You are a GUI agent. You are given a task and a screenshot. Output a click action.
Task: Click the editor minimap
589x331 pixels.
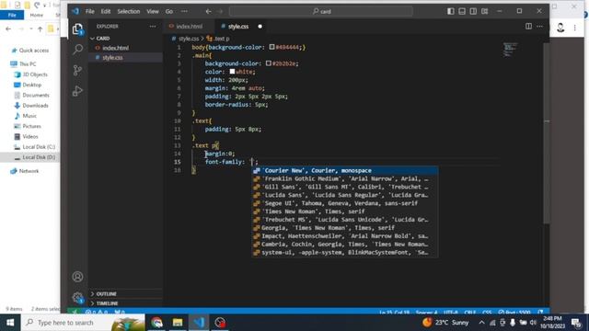pos(511,51)
